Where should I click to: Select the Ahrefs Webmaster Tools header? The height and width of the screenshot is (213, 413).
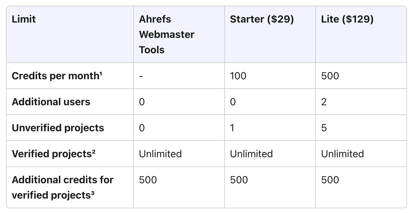click(166, 34)
